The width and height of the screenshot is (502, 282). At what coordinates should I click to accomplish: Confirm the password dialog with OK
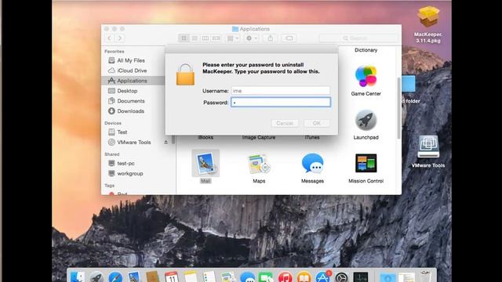point(316,123)
